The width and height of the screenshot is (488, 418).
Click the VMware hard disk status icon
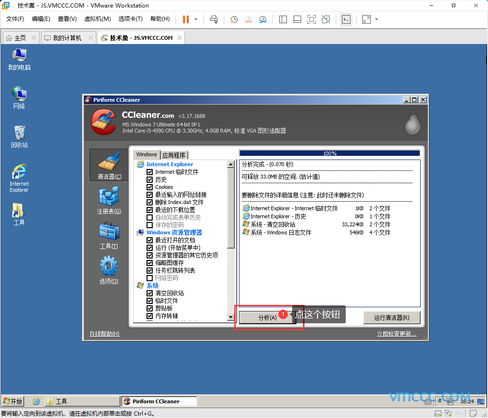[x=438, y=413]
